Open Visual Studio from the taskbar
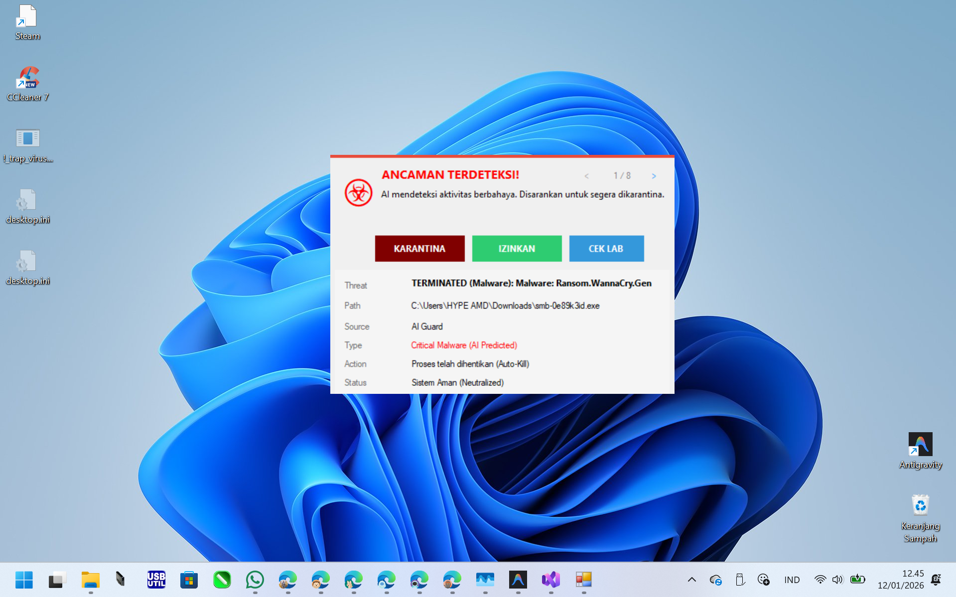This screenshot has width=956, height=597. tap(551, 580)
